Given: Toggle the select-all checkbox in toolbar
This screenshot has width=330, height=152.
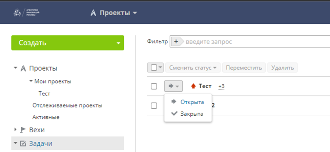Looking at the screenshot, I should [x=153, y=68].
